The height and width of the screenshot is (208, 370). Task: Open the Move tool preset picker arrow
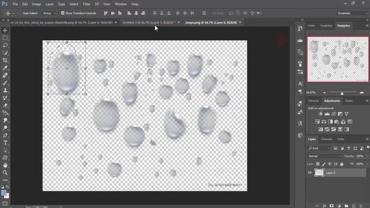pyautogui.click(x=13, y=13)
